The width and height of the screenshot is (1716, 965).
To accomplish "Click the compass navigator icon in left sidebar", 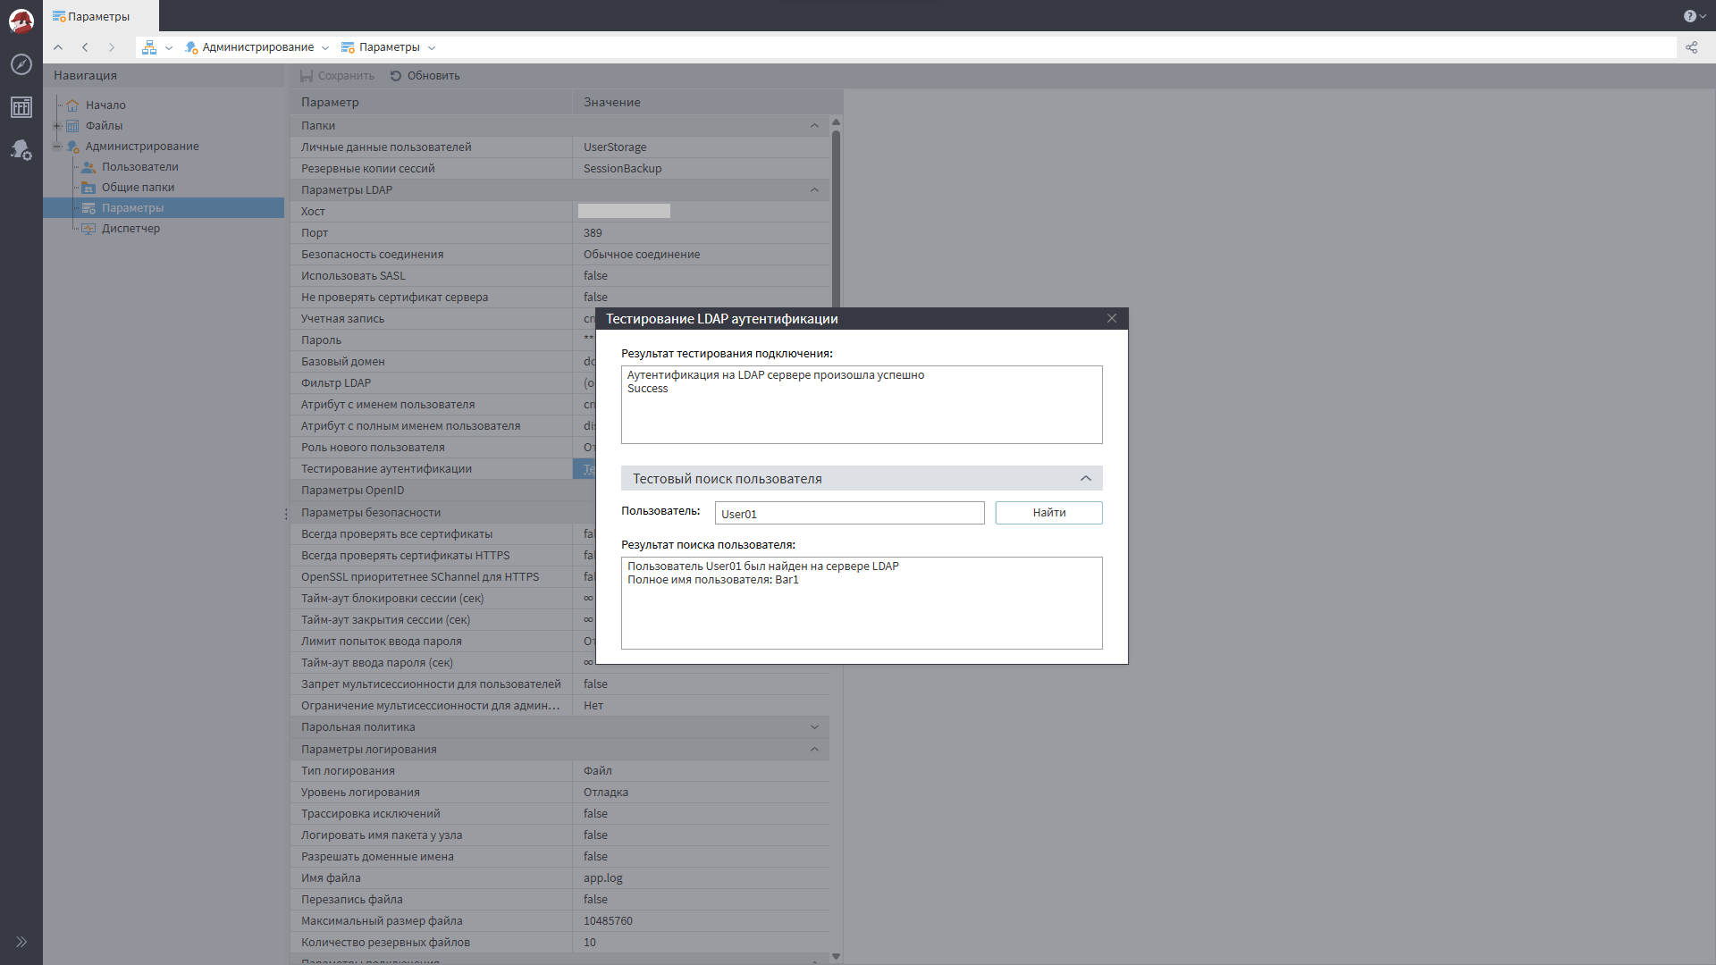I will 21,64.
